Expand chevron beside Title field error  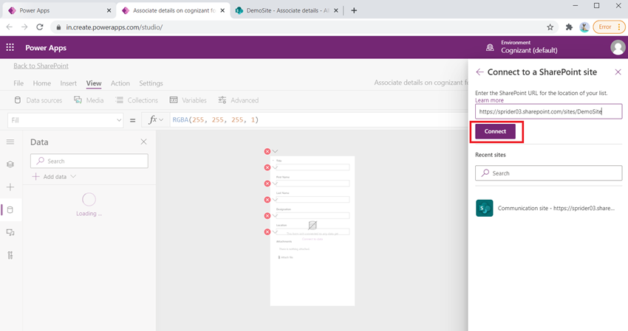[275, 167]
